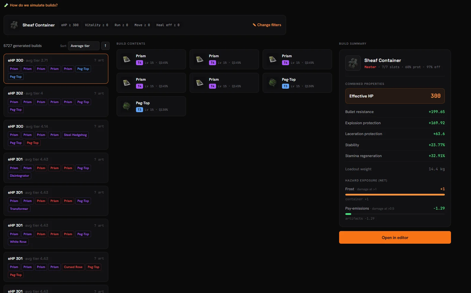Click the 'Move ≥ 0' filter text

(142, 25)
